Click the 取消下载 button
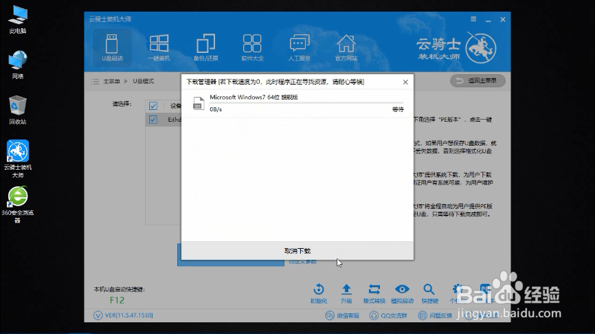 (297, 251)
